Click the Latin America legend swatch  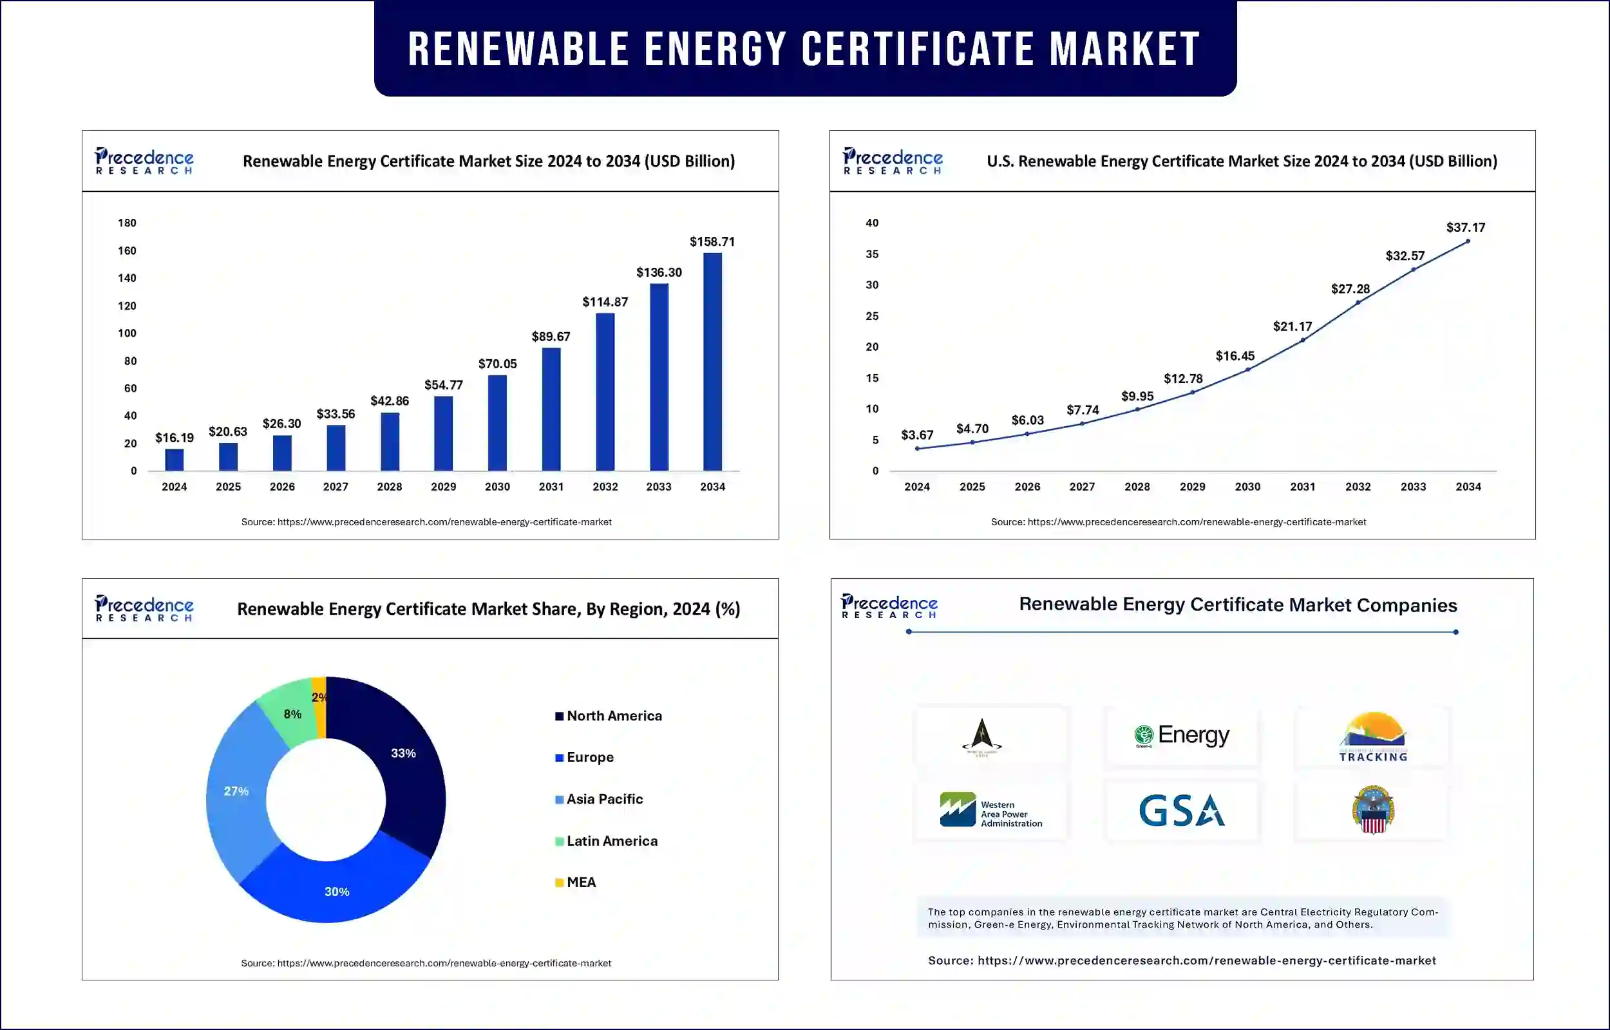point(559,841)
